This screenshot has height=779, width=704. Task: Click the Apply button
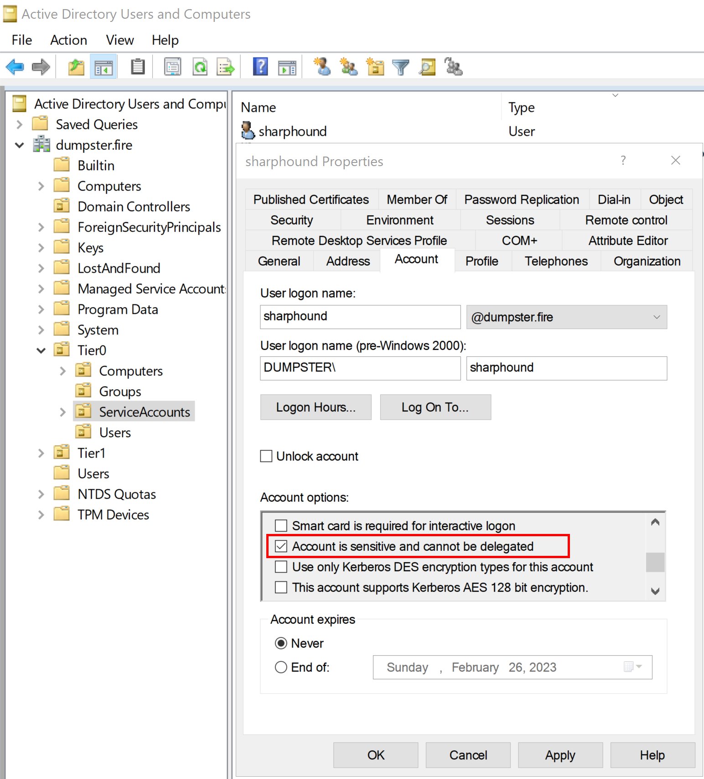(560, 755)
